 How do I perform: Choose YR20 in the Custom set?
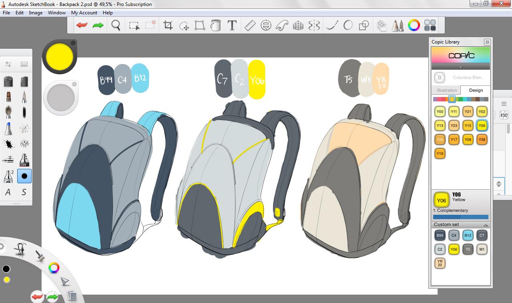click(440, 263)
